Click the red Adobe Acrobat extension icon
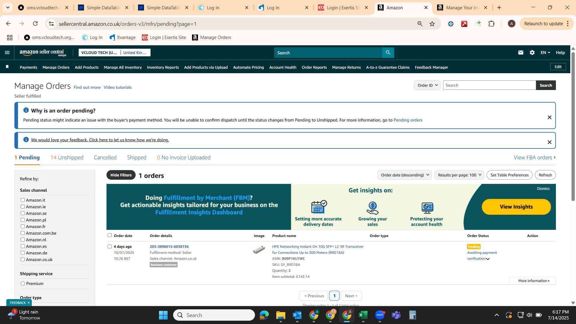 464,24
